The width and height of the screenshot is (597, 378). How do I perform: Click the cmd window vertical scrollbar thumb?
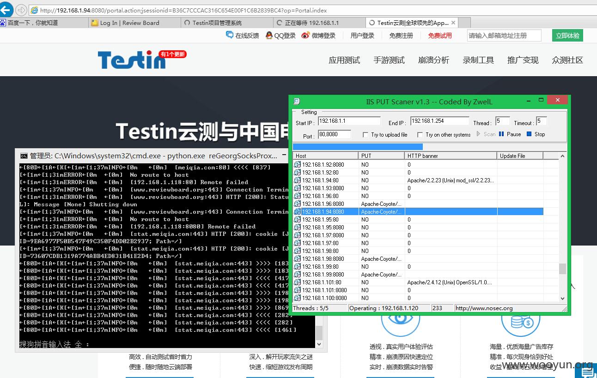[319, 333]
